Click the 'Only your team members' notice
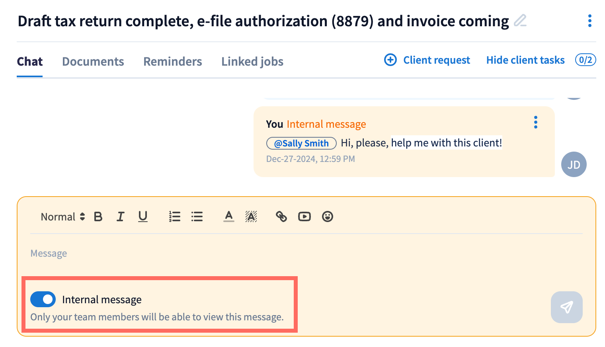The height and width of the screenshot is (347, 605). [x=157, y=317]
